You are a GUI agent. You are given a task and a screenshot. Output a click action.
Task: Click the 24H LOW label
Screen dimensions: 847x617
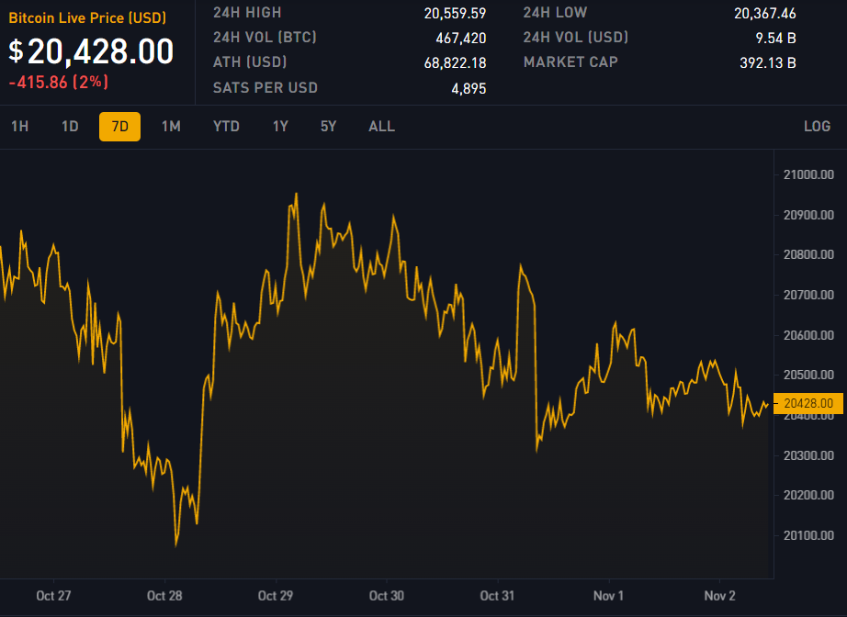(x=555, y=13)
